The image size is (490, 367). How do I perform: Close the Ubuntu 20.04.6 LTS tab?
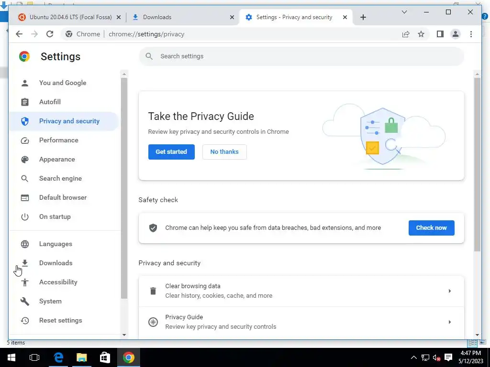click(x=119, y=18)
